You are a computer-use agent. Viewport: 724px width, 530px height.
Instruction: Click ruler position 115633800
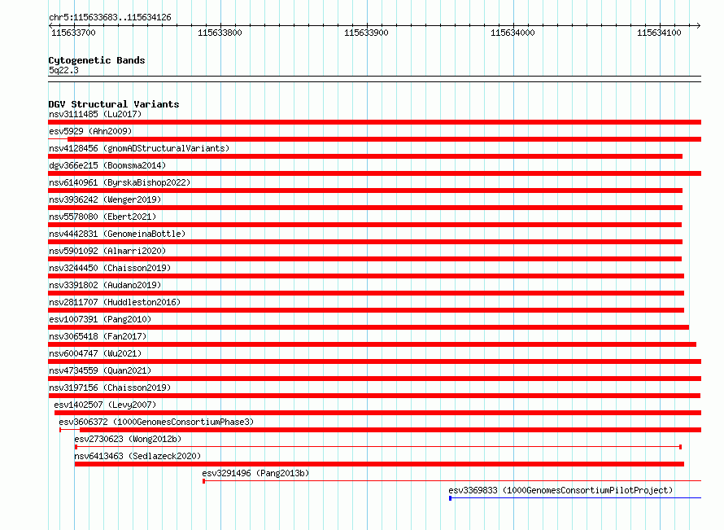pyautogui.click(x=220, y=33)
